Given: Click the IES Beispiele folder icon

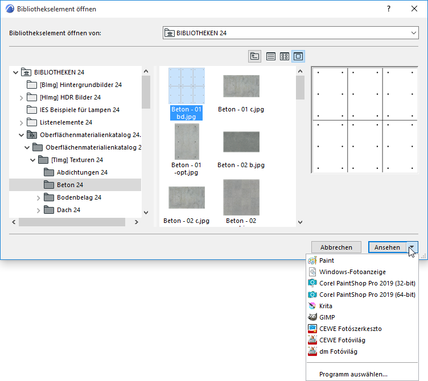Looking at the screenshot, I should point(32,110).
